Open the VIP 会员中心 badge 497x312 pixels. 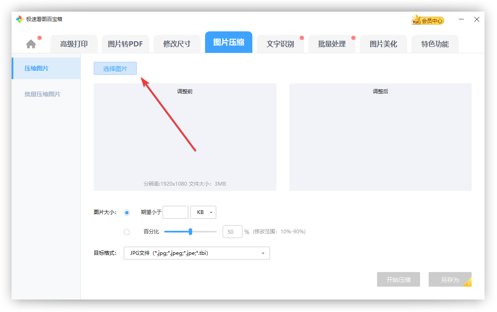point(427,20)
